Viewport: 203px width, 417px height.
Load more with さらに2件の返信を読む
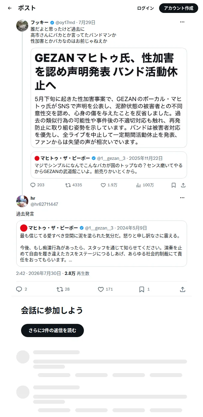[52, 330]
